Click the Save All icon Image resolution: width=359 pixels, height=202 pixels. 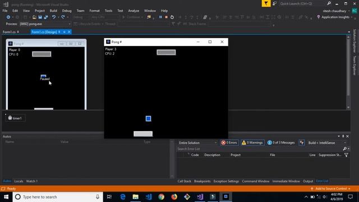coord(46,17)
